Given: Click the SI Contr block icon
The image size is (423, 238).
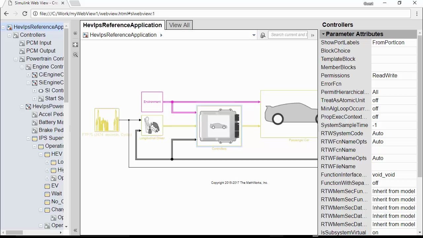Looking at the screenshot, I should 41,91.
